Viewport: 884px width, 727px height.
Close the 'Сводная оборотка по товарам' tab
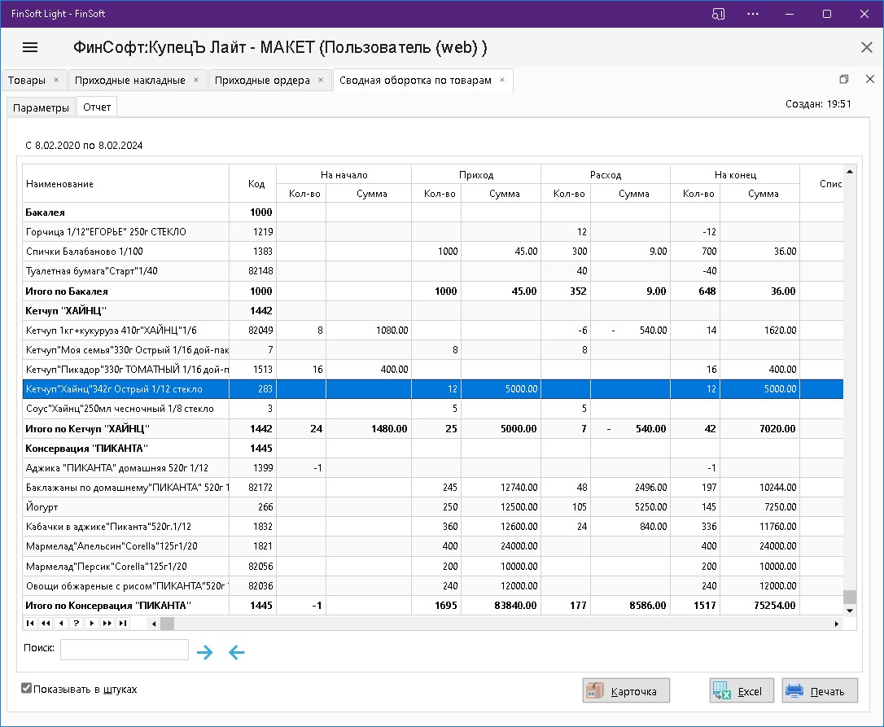click(x=502, y=80)
